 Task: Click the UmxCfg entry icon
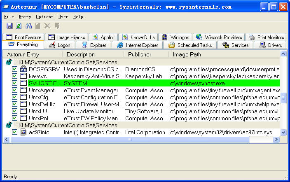point(23,97)
